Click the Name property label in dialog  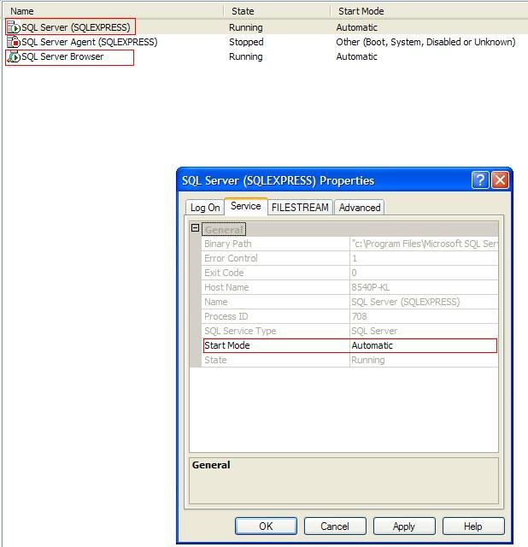(x=216, y=302)
